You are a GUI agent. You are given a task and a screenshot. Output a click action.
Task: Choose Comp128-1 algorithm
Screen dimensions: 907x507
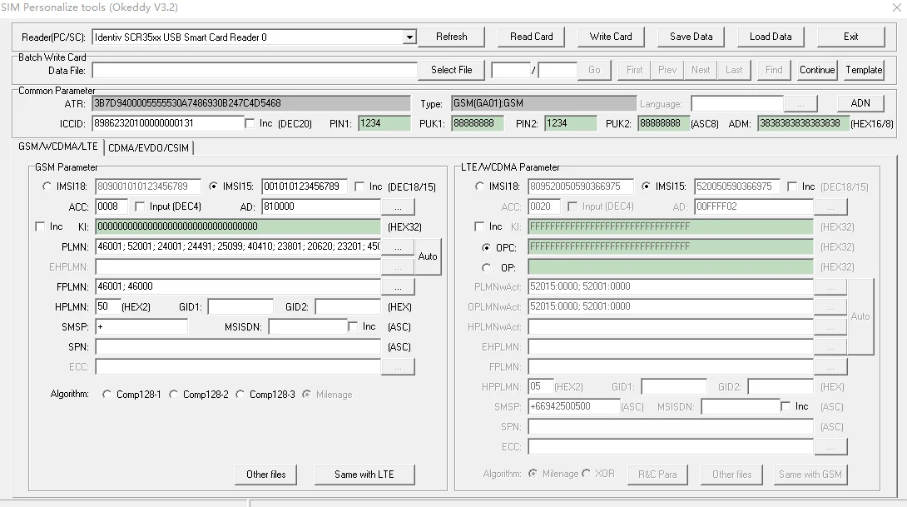pyautogui.click(x=107, y=394)
